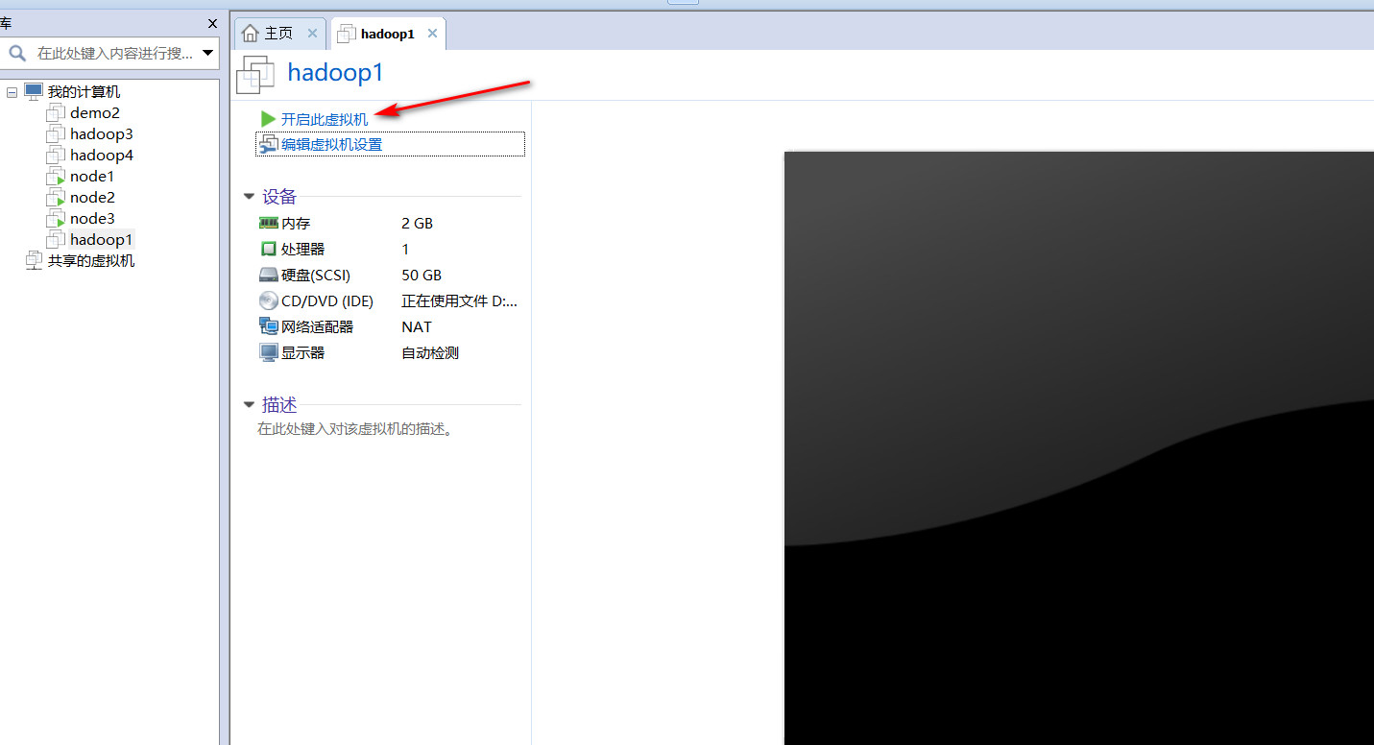Screen dimensions: 1374x745
Task: Open the 硬盘(SCSI) device entry
Action: (x=316, y=275)
